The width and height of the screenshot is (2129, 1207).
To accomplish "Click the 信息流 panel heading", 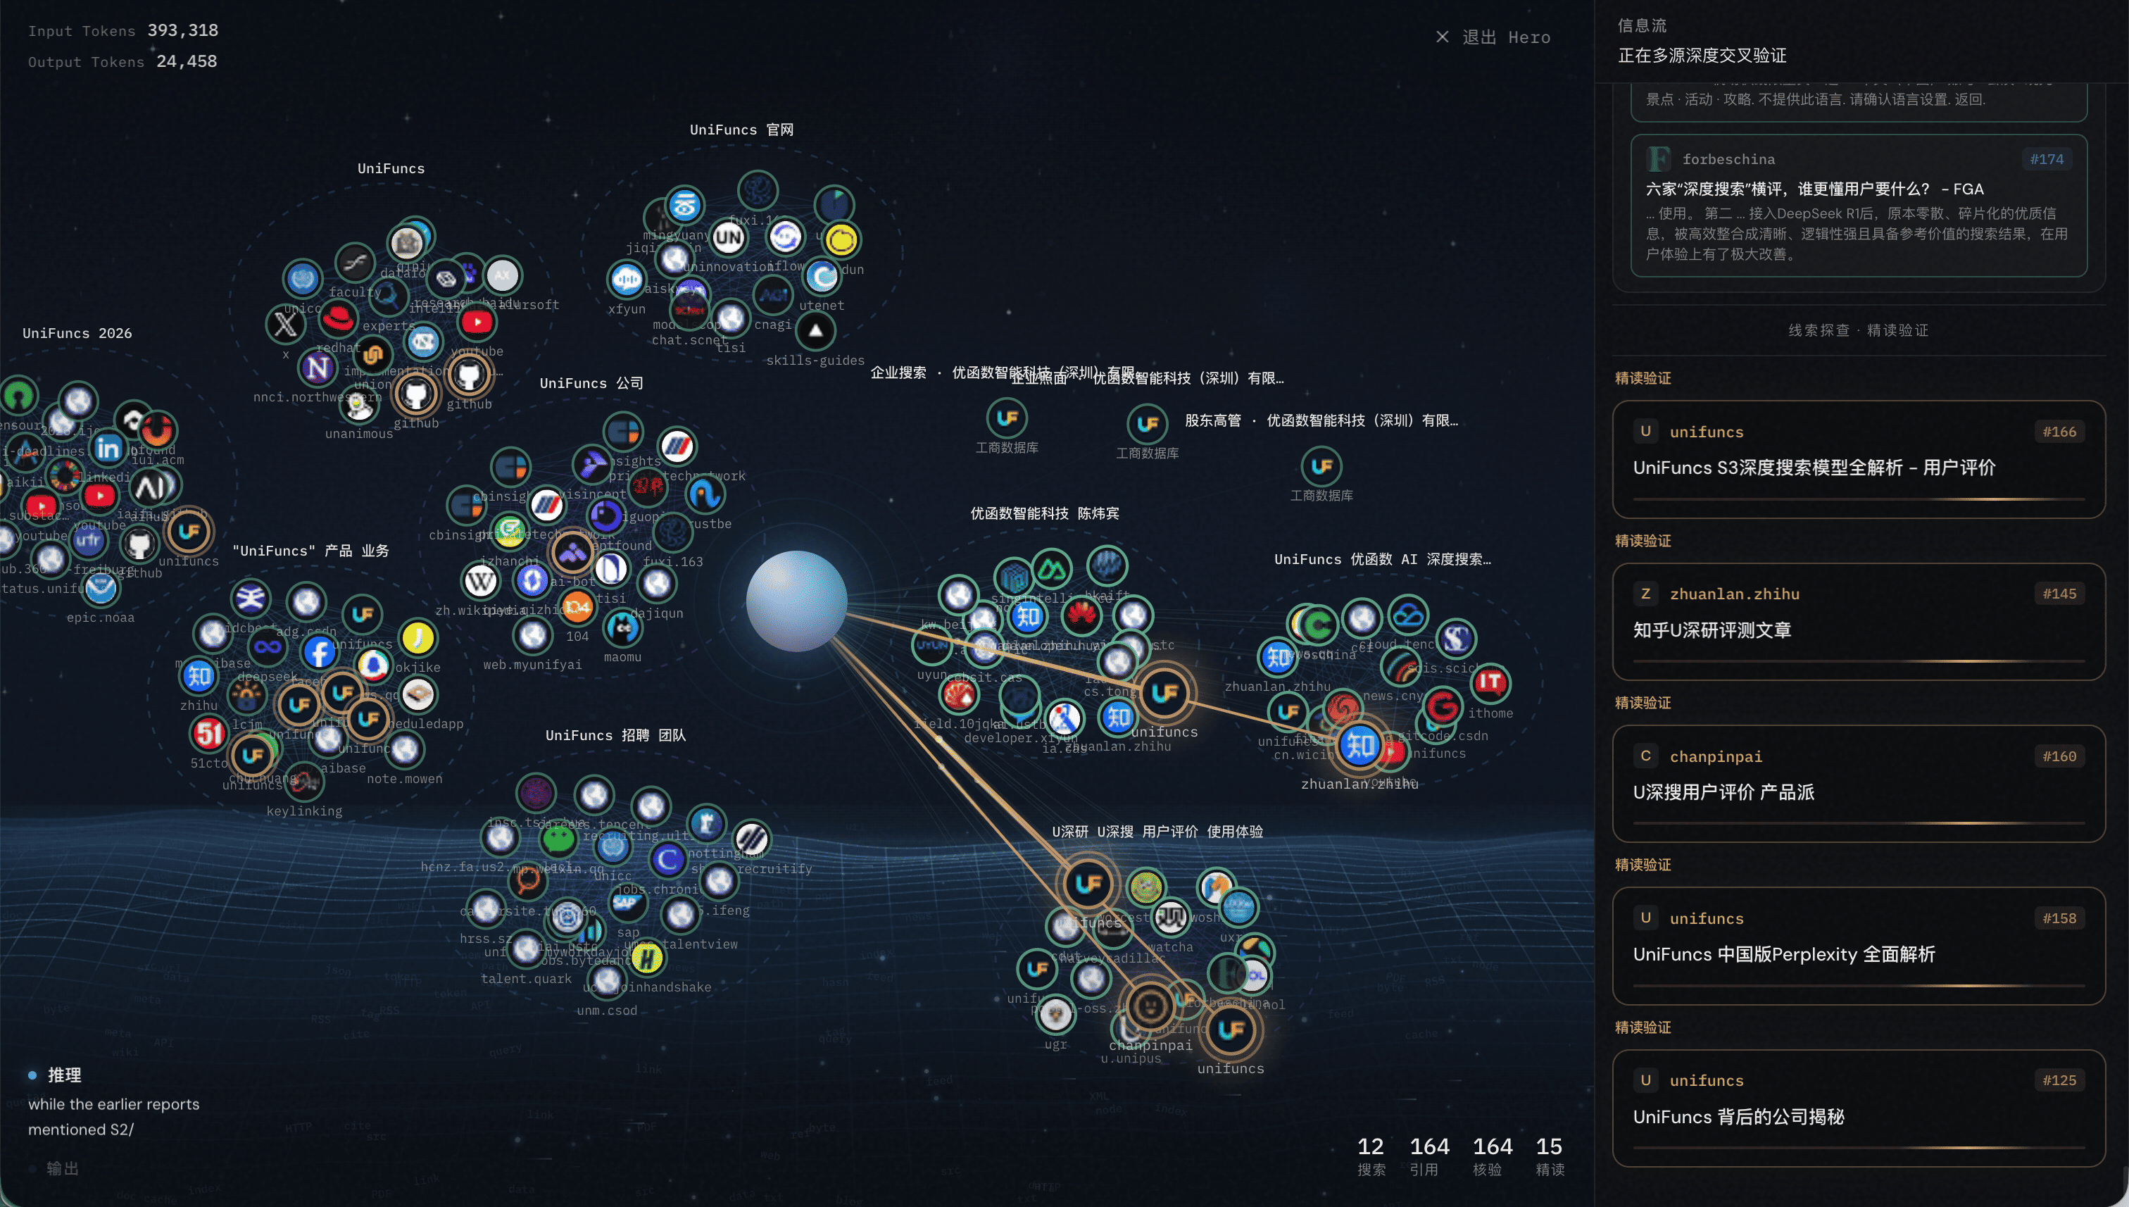I will (x=1642, y=25).
